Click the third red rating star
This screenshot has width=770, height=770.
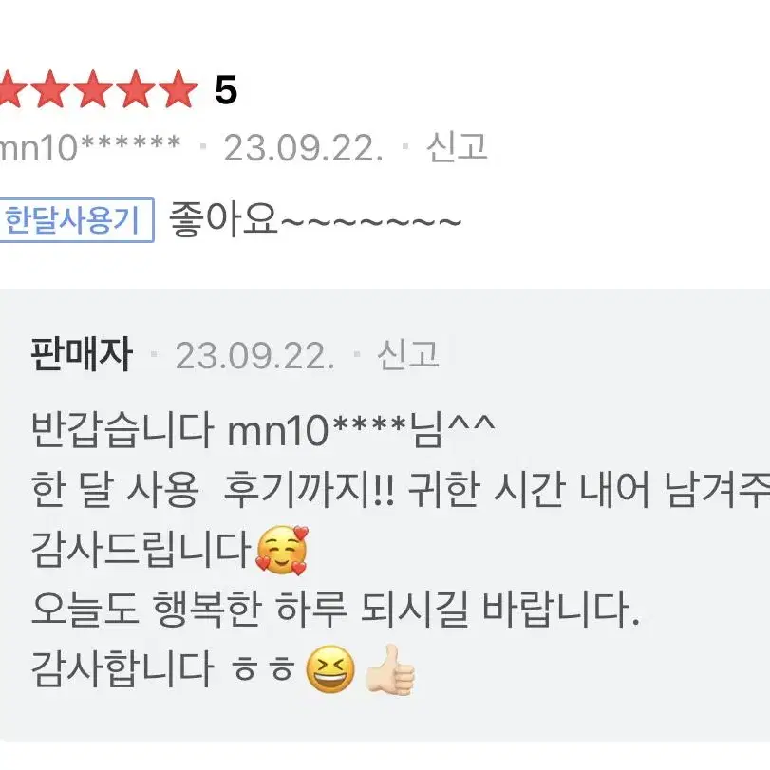pos(93,89)
